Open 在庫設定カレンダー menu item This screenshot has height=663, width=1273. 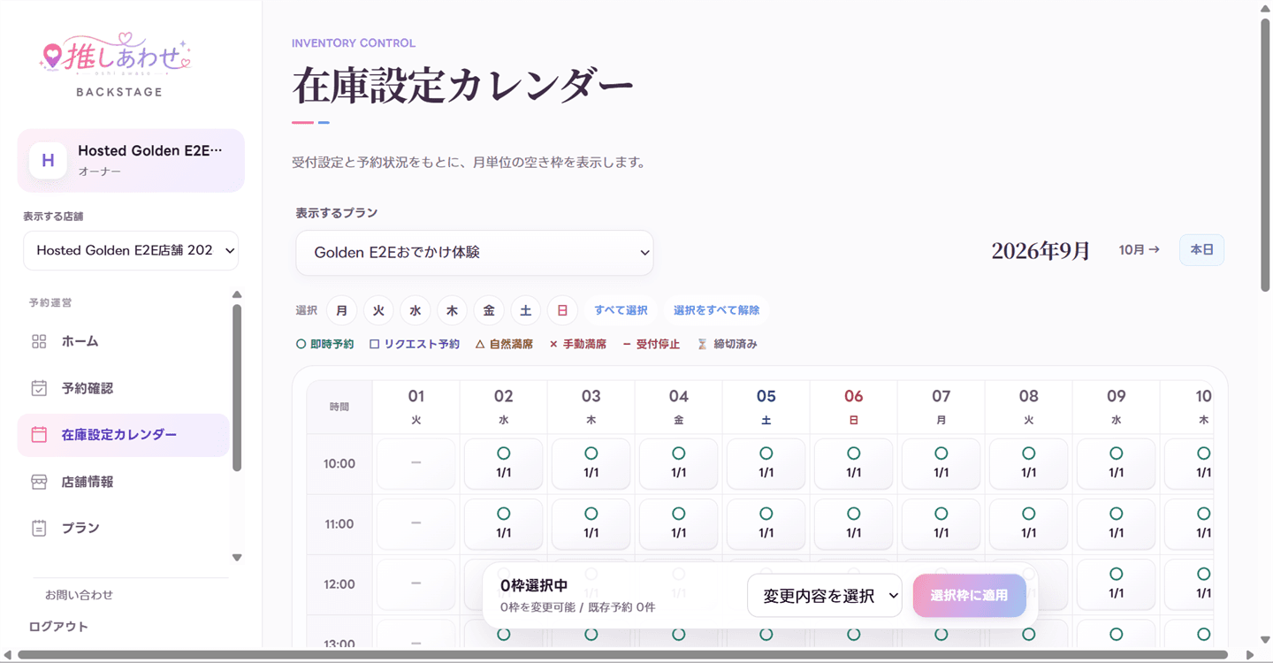[124, 435]
